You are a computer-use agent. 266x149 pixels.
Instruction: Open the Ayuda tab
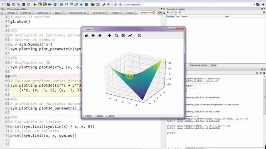[213, 65]
